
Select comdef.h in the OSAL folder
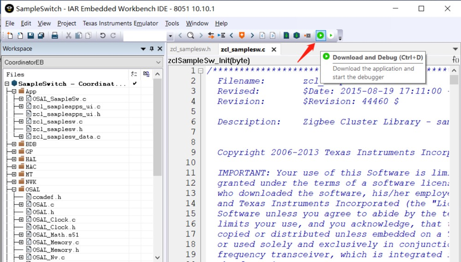coord(47,197)
